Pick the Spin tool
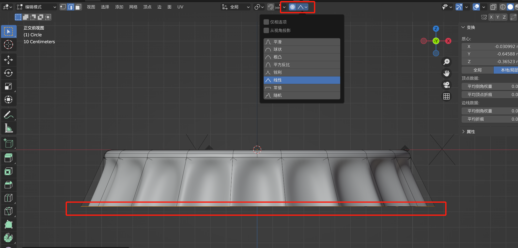The width and height of the screenshot is (518, 248). [9, 238]
